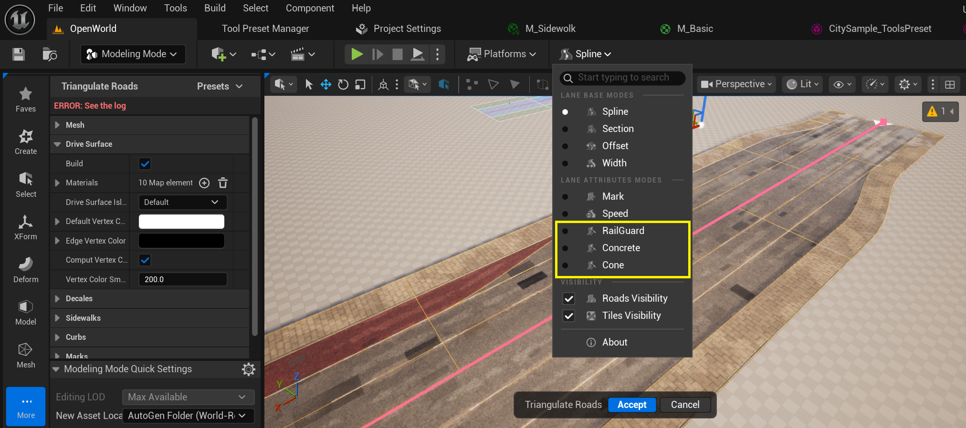Switch to the Project Settings tab
This screenshot has height=428, width=966.
(399, 29)
